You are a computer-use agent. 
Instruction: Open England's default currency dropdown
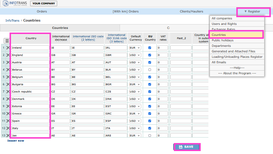pos(135,55)
